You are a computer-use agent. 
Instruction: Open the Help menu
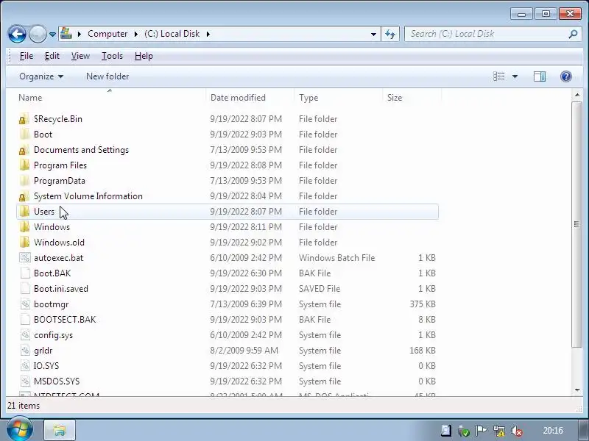pyautogui.click(x=144, y=56)
